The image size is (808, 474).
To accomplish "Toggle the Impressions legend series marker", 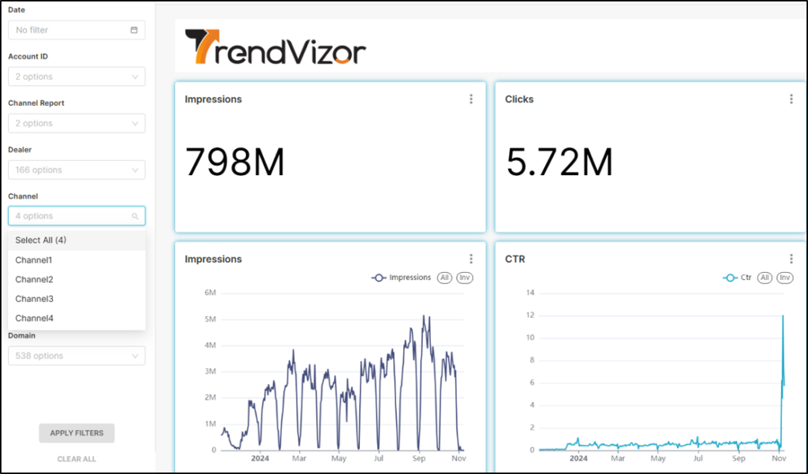I will [379, 278].
